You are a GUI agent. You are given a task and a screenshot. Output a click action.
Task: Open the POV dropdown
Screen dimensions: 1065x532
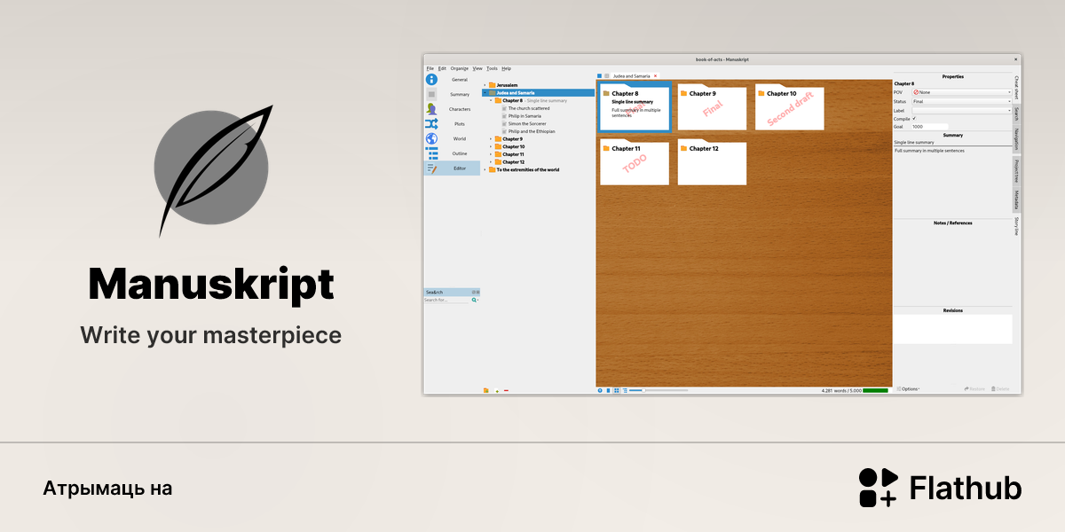(x=962, y=92)
